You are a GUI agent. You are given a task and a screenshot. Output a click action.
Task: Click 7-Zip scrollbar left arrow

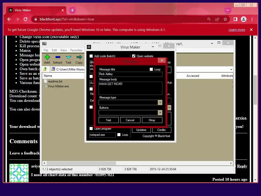44,163
